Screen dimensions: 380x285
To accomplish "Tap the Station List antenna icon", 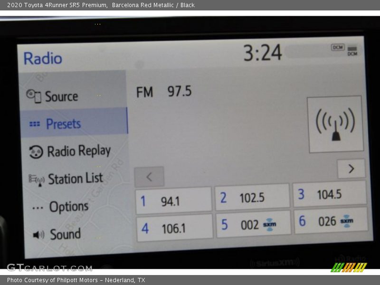I will (37, 180).
